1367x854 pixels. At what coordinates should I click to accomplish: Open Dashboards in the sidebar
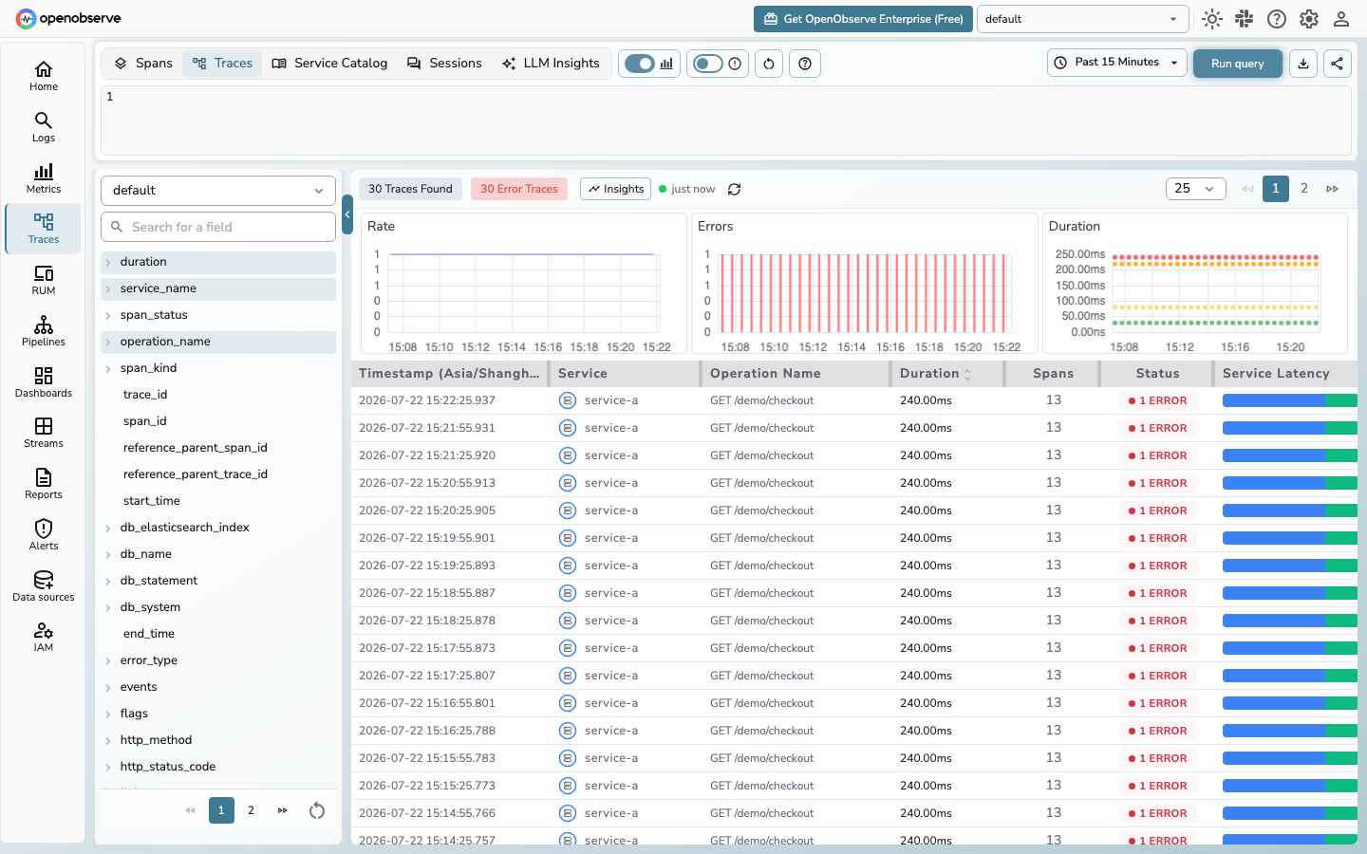pyautogui.click(x=44, y=382)
